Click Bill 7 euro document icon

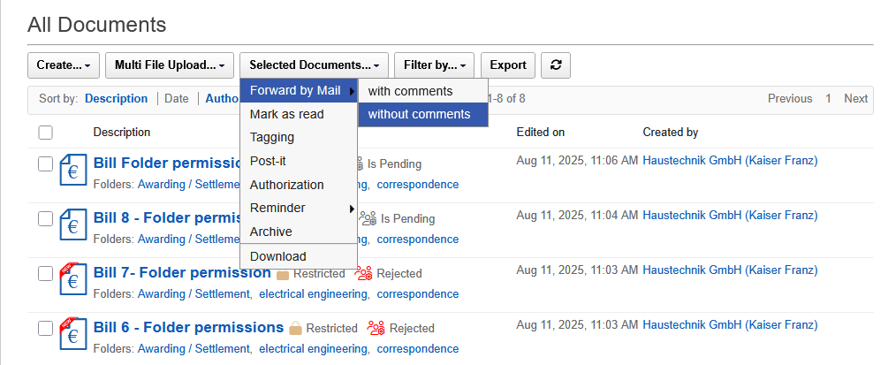72,280
